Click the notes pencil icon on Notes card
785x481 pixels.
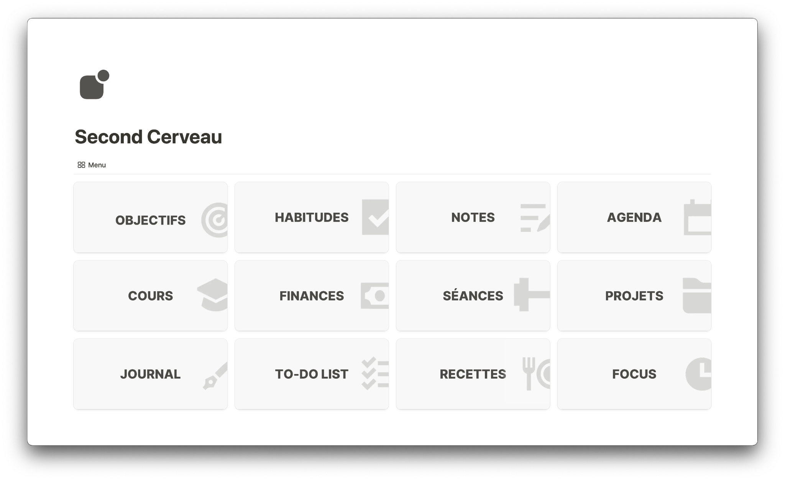pos(535,218)
